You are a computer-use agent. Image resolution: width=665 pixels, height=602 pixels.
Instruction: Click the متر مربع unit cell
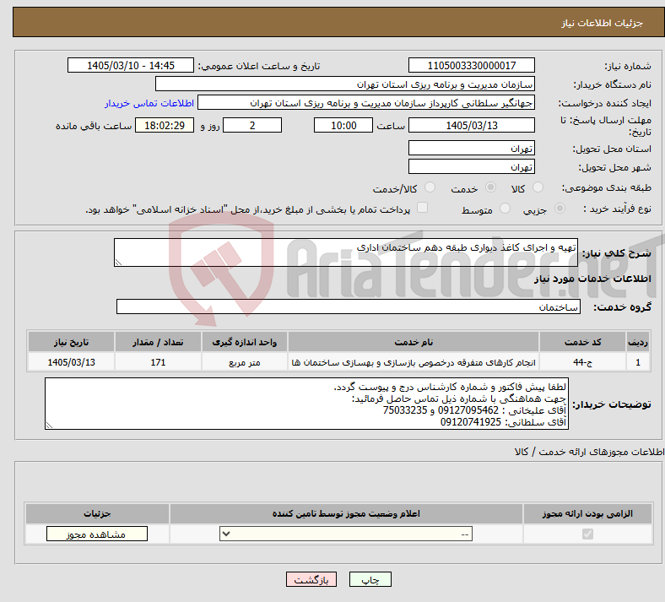point(244,362)
